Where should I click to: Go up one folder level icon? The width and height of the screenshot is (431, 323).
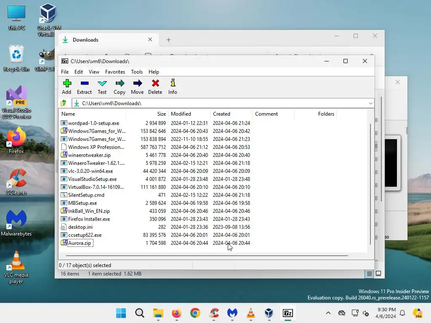(x=64, y=103)
